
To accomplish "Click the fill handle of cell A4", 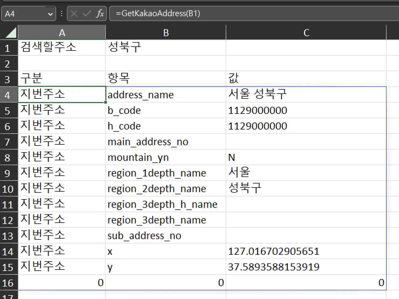I will [106, 102].
